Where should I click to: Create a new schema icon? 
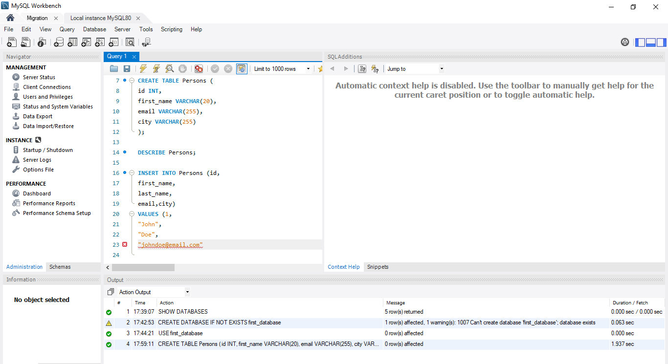tap(59, 43)
